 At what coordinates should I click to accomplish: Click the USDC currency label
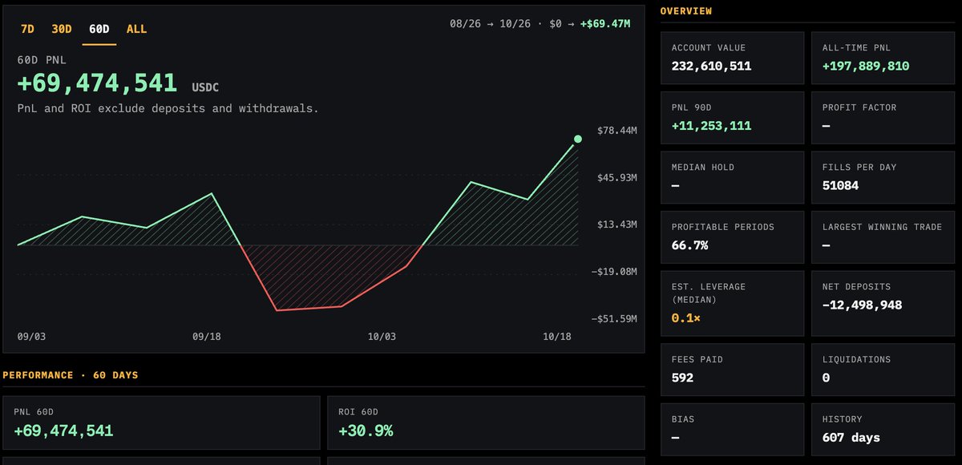(x=205, y=87)
